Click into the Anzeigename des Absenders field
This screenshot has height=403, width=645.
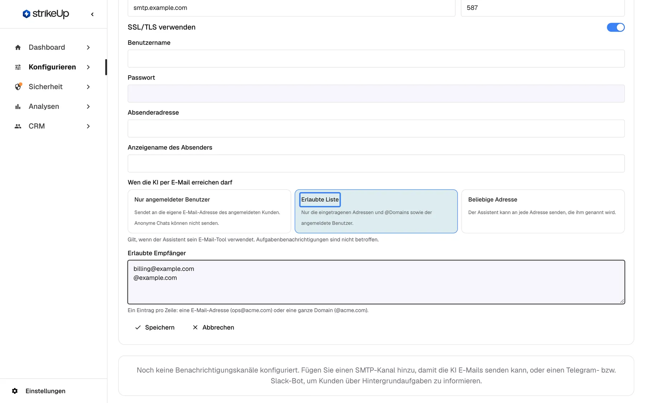[376, 163]
